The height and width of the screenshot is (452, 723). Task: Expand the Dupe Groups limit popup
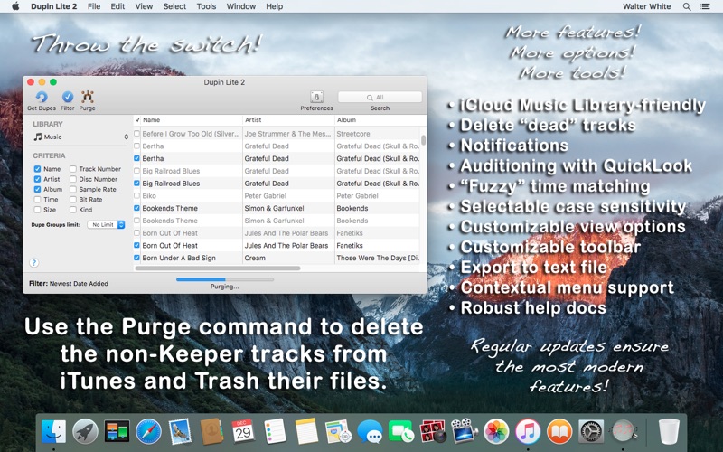pyautogui.click(x=107, y=224)
